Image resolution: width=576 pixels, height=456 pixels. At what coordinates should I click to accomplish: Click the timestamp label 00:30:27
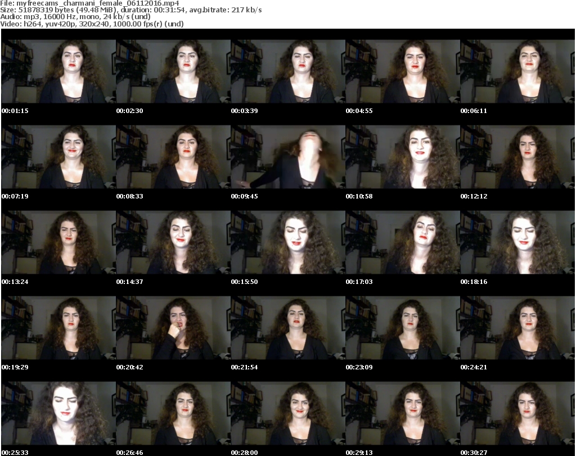tap(474, 453)
